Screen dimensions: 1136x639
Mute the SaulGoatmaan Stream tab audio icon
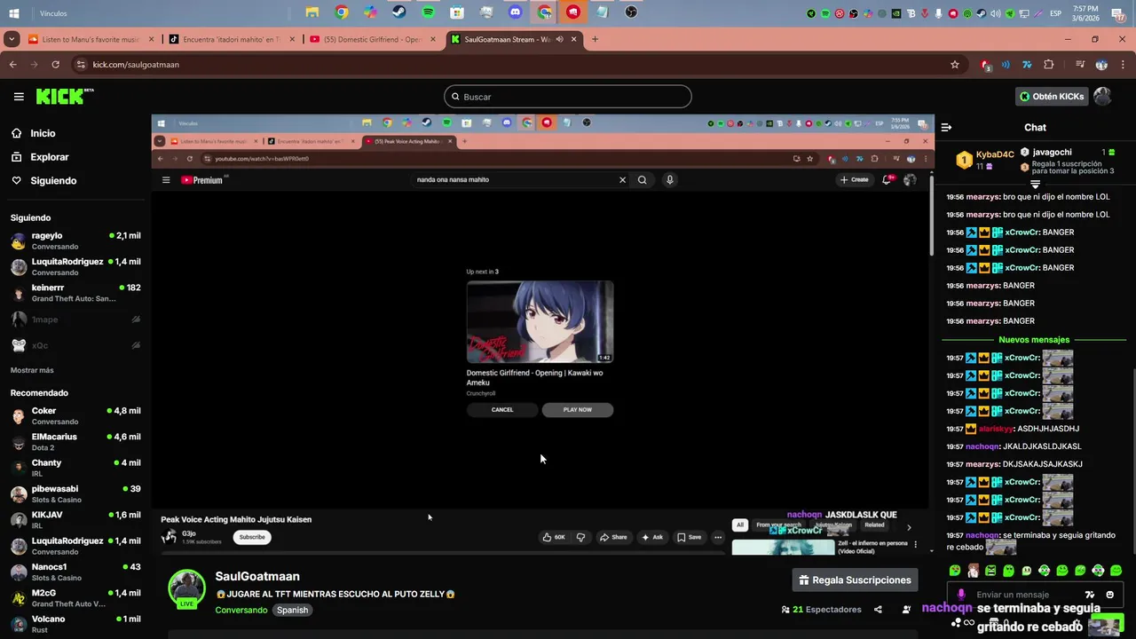(559, 39)
